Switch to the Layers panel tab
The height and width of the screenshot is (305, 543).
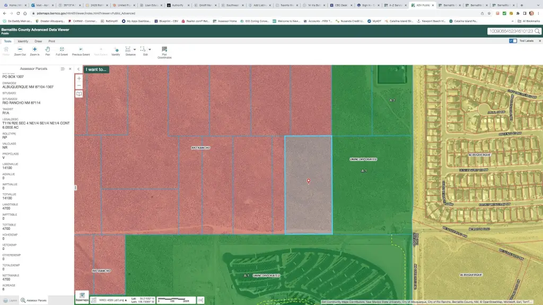tap(10, 300)
